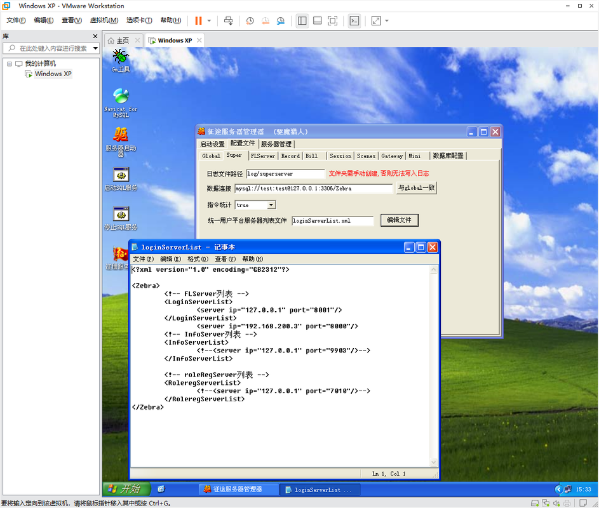Click the Internet Explorer quick launch icon
The image size is (599, 508).
click(x=161, y=489)
